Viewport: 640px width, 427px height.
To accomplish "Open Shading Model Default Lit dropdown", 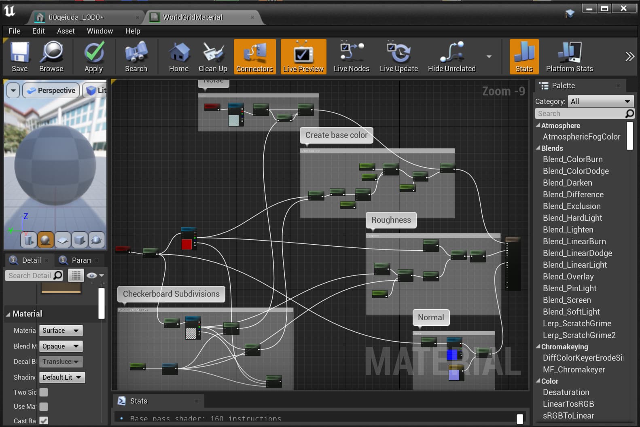I will pos(62,377).
